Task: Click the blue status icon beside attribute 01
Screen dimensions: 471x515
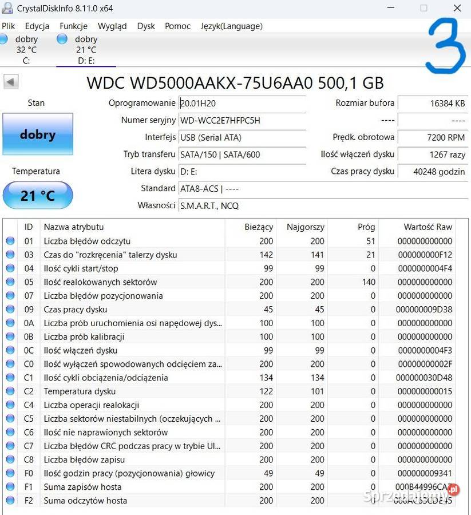Action: (x=10, y=241)
